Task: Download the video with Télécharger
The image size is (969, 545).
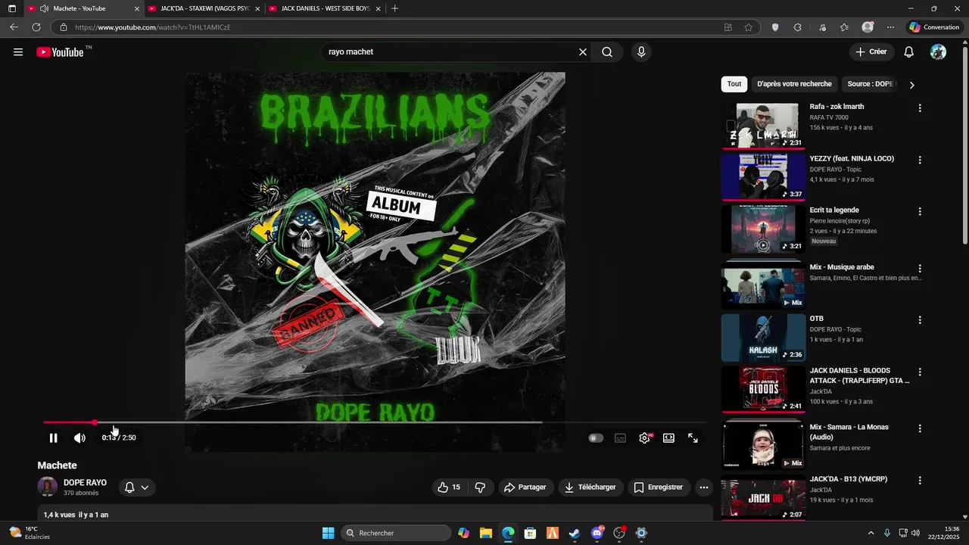Action: point(590,487)
